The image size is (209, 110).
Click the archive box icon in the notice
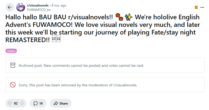click(x=13, y=65)
